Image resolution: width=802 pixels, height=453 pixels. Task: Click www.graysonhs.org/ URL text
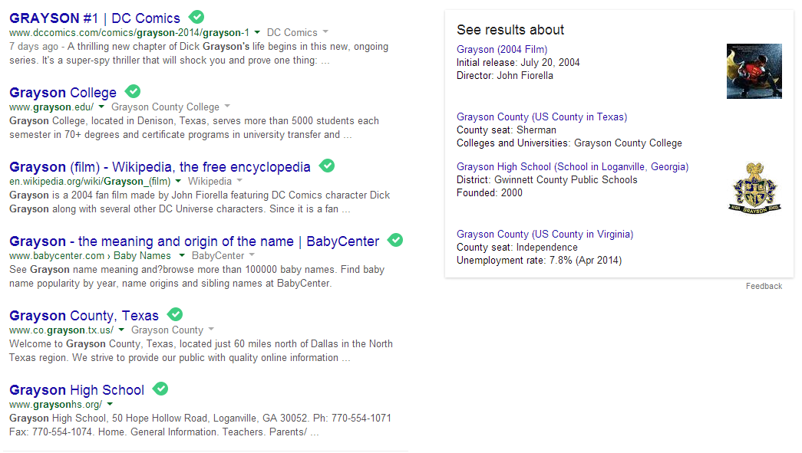click(x=56, y=405)
